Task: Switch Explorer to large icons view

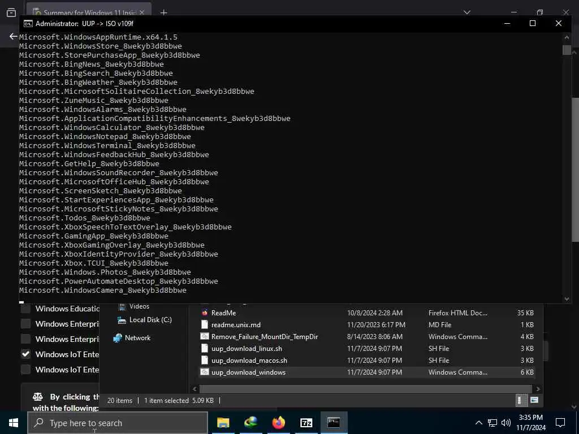Action: pyautogui.click(x=534, y=400)
